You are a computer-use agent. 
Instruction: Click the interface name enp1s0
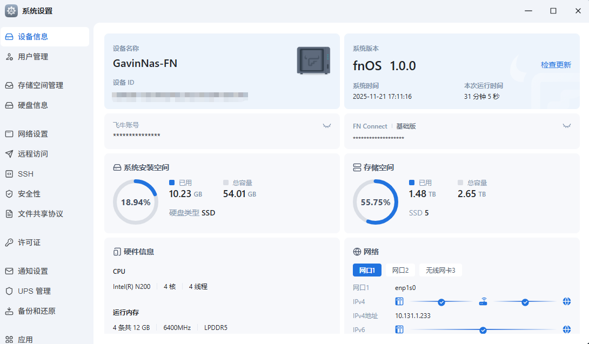pos(405,288)
